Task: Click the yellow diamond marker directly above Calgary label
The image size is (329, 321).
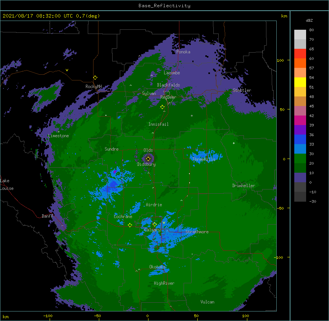Action: [155, 225]
